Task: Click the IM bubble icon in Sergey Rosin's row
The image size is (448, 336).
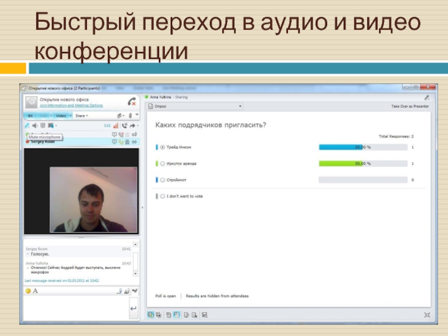Action: [114, 142]
